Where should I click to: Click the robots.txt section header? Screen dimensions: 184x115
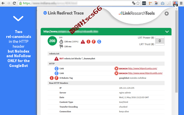click(106, 54)
